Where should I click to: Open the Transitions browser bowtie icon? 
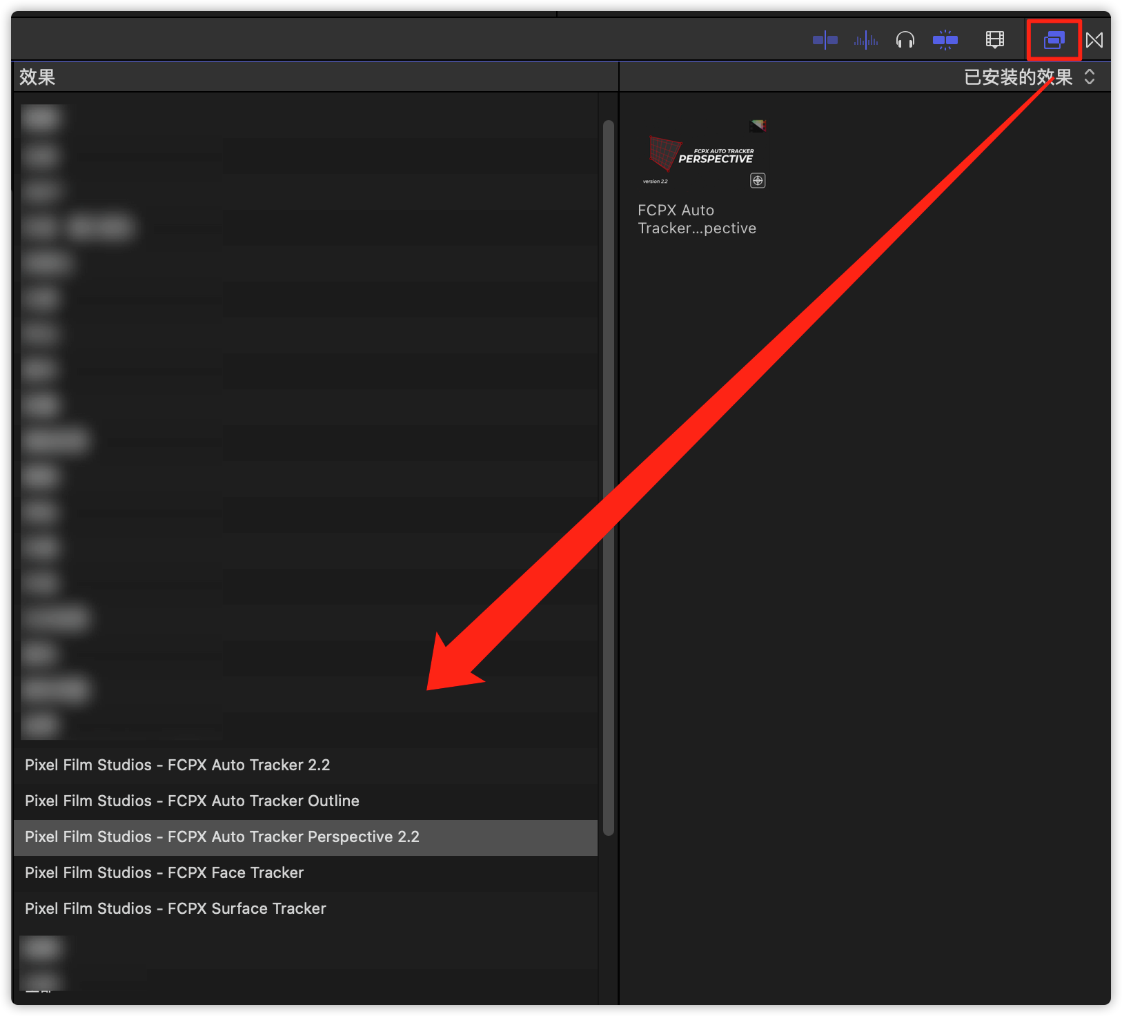coord(1094,40)
